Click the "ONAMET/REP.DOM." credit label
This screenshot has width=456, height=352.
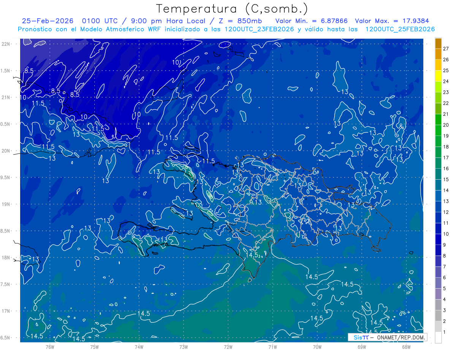click(402, 337)
